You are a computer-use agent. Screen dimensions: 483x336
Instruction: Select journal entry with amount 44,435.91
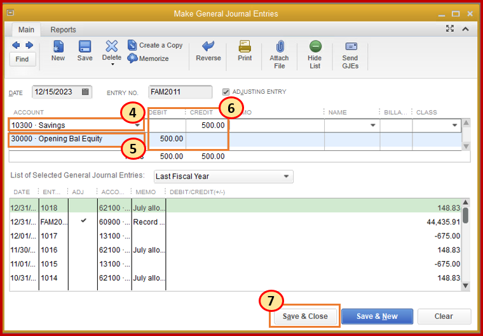[235, 222]
